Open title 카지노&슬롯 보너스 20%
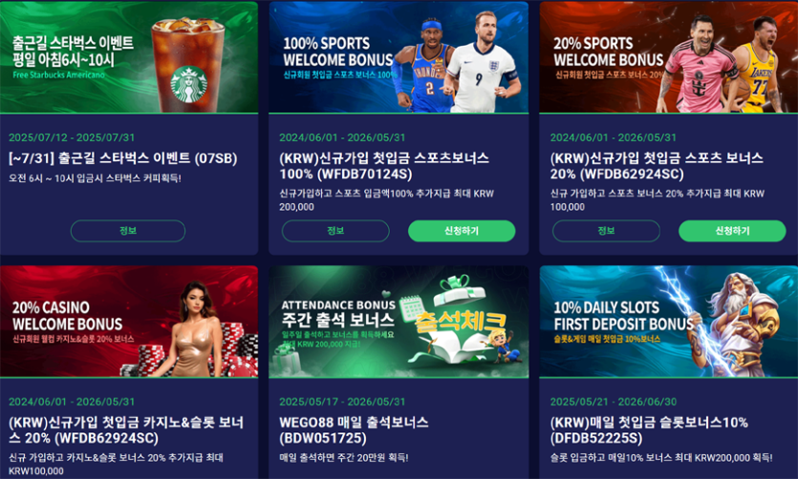 [126, 429]
